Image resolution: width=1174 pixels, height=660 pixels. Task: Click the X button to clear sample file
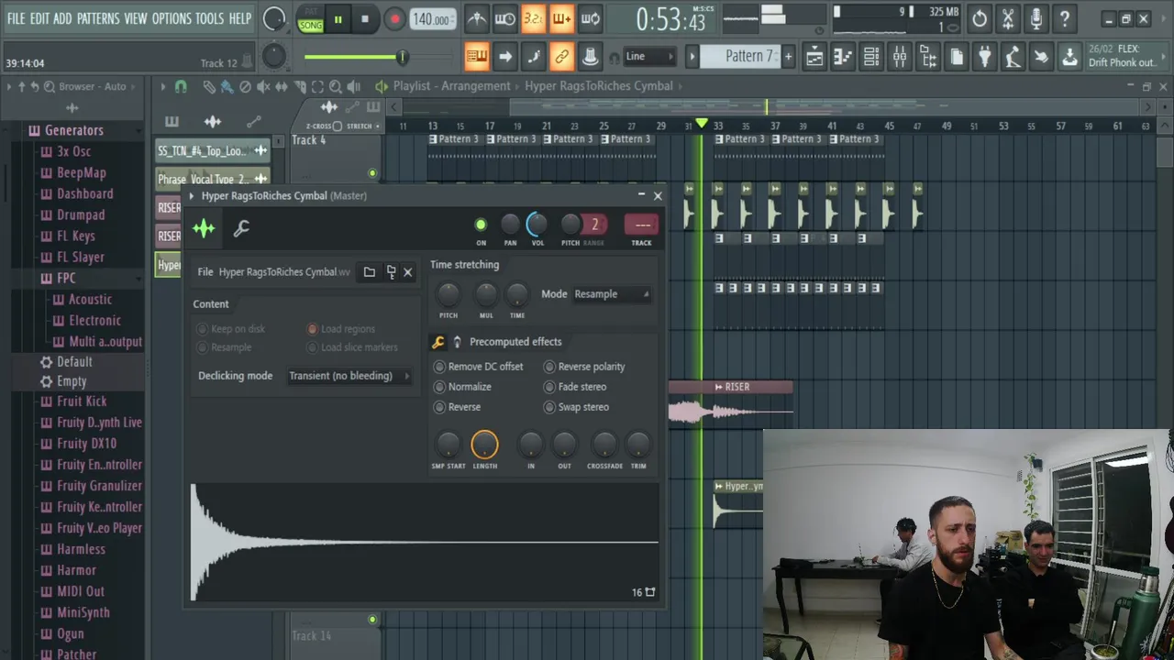408,272
